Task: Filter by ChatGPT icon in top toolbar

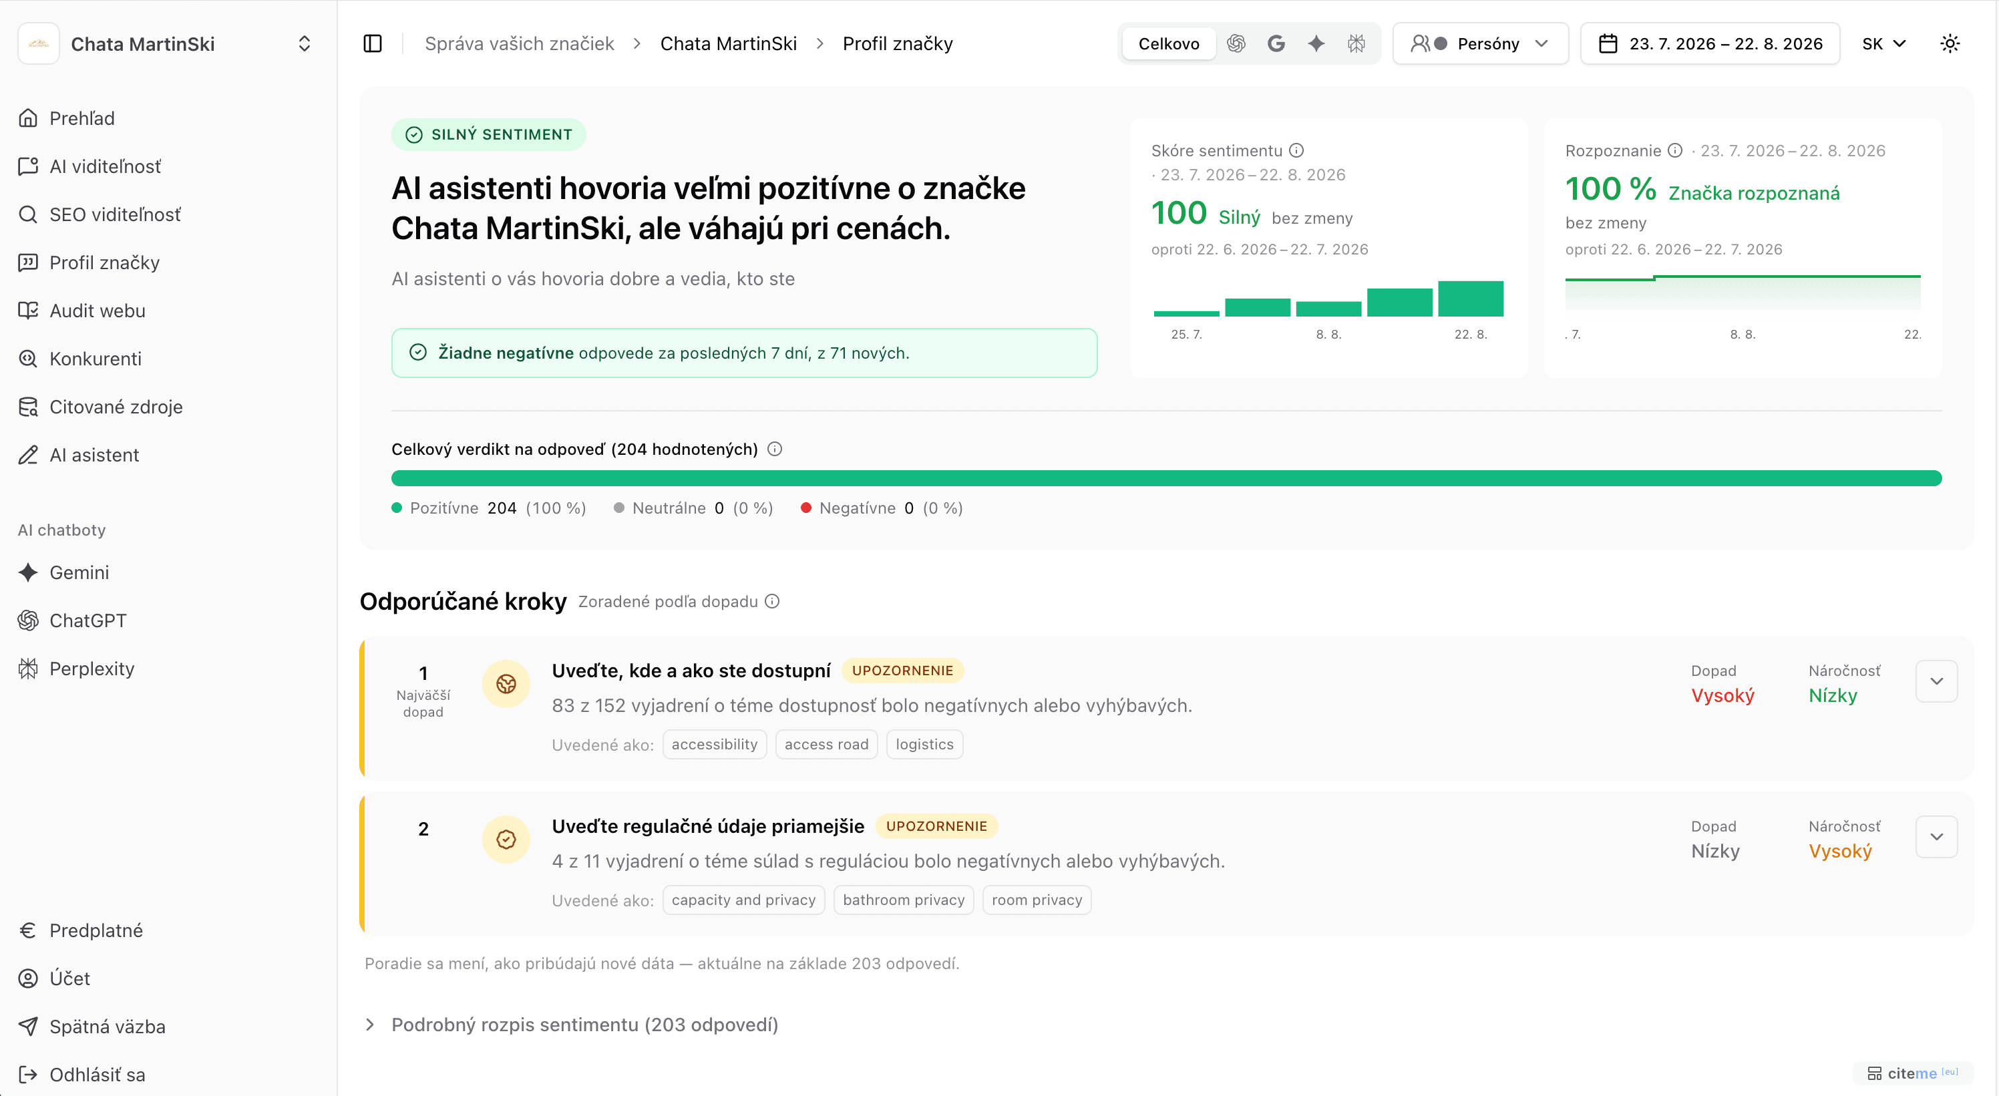Action: tap(1236, 43)
